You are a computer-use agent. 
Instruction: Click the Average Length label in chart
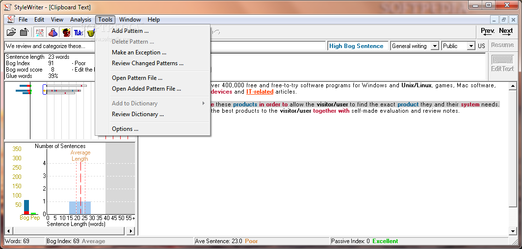[80, 155]
